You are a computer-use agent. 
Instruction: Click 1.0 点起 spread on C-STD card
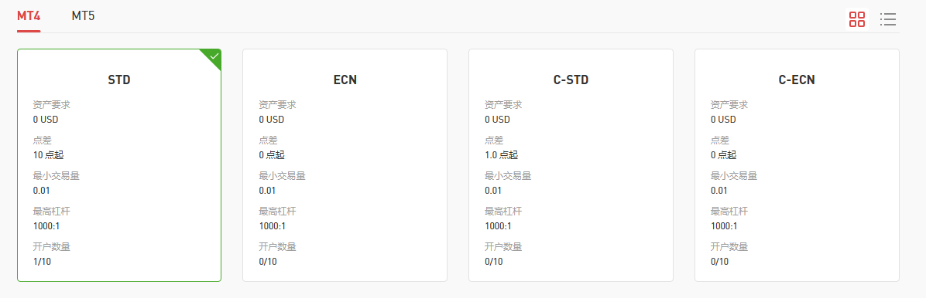click(502, 155)
